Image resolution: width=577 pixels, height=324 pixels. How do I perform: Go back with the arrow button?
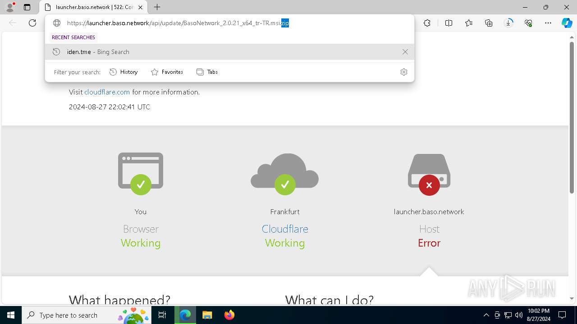point(13,23)
